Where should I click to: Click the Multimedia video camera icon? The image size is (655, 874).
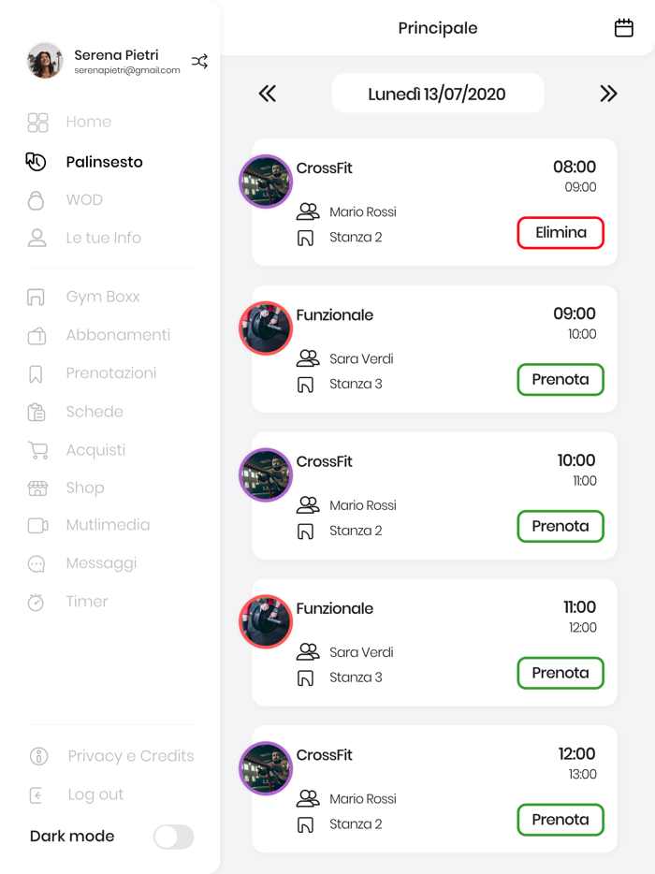(x=37, y=525)
